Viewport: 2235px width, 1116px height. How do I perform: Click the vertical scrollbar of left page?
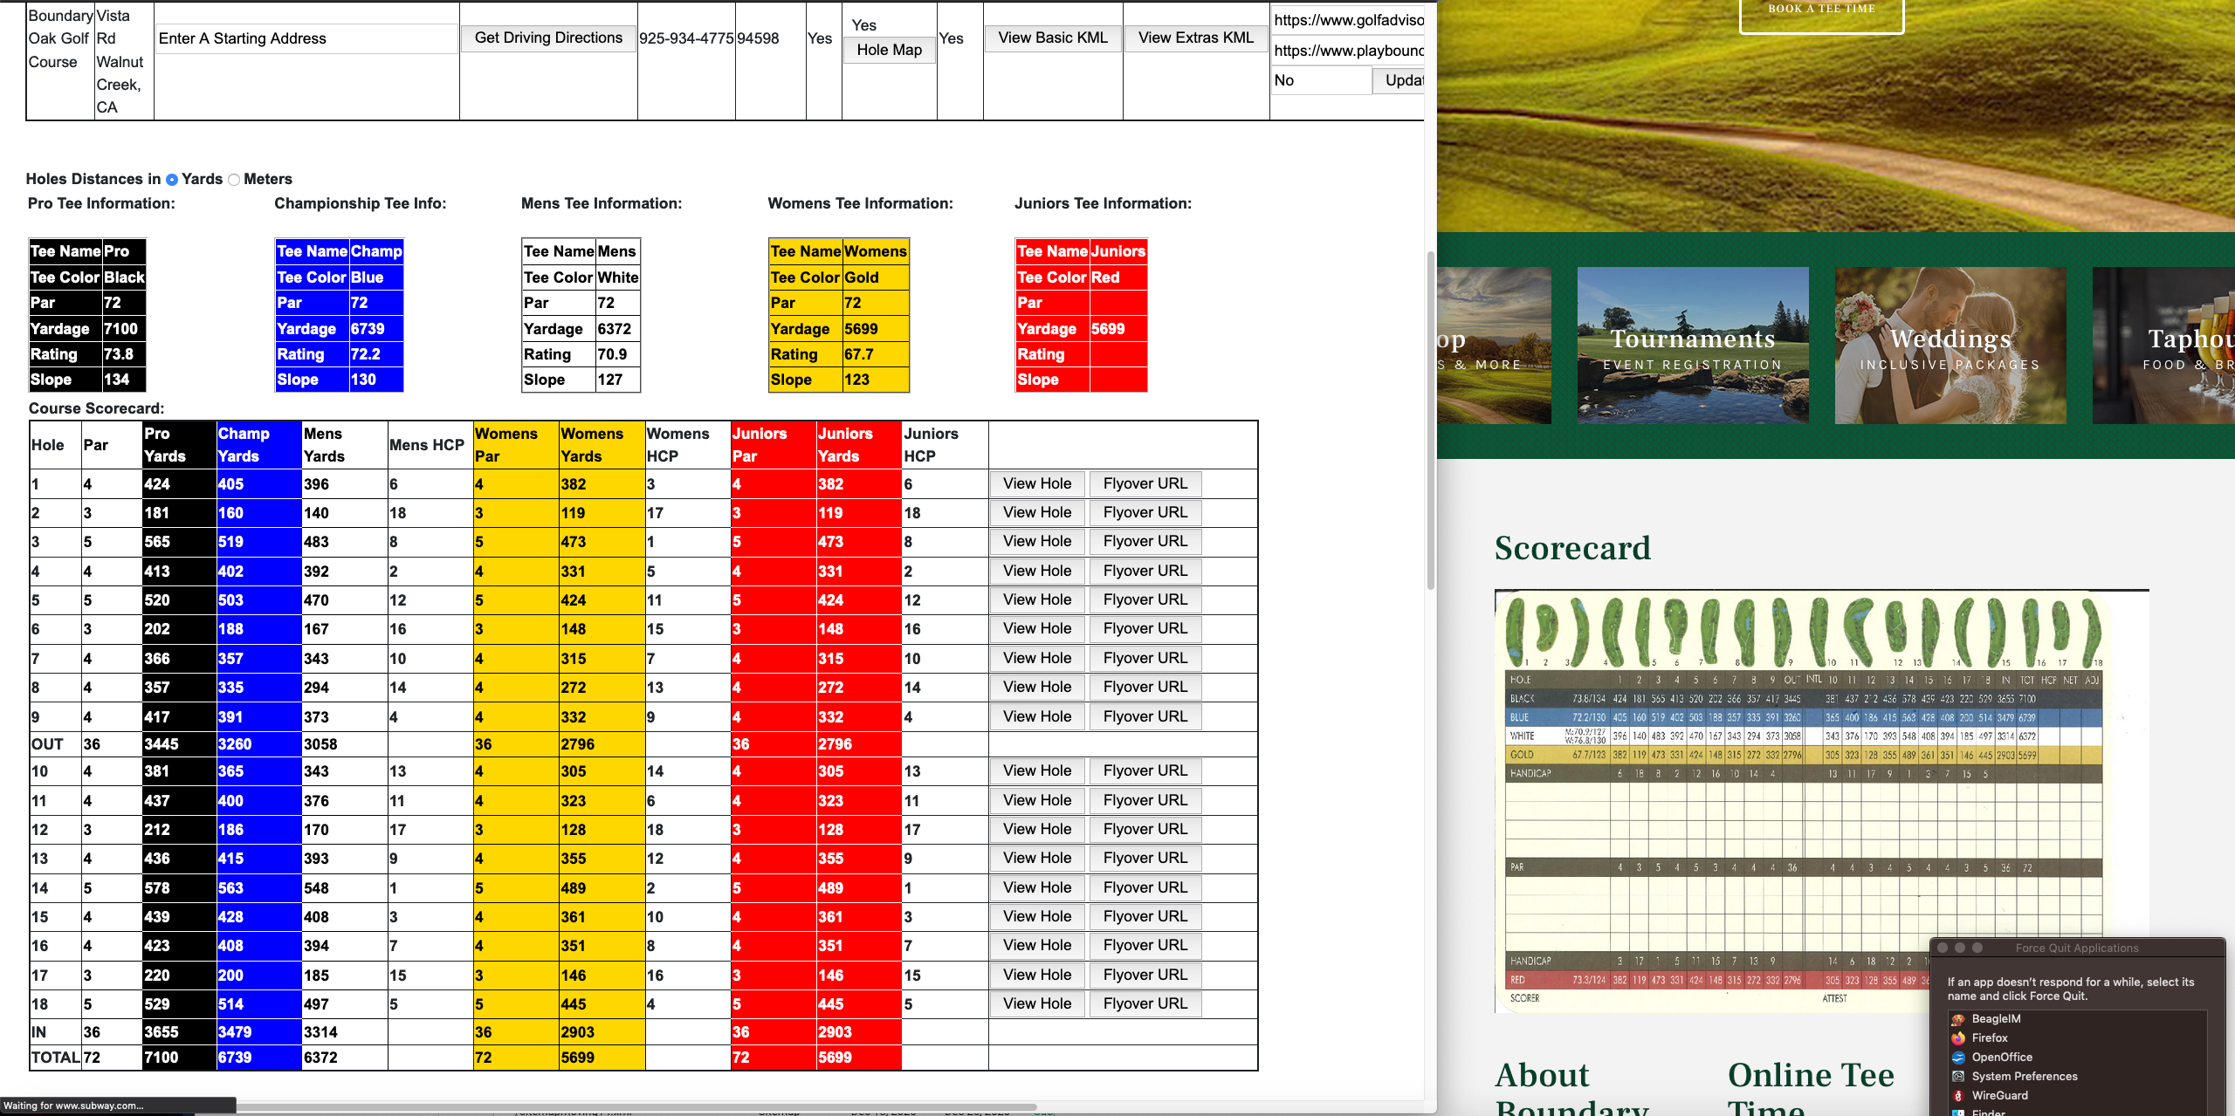pyautogui.click(x=1430, y=419)
